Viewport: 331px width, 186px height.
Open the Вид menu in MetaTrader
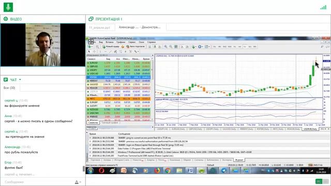pos(101,42)
